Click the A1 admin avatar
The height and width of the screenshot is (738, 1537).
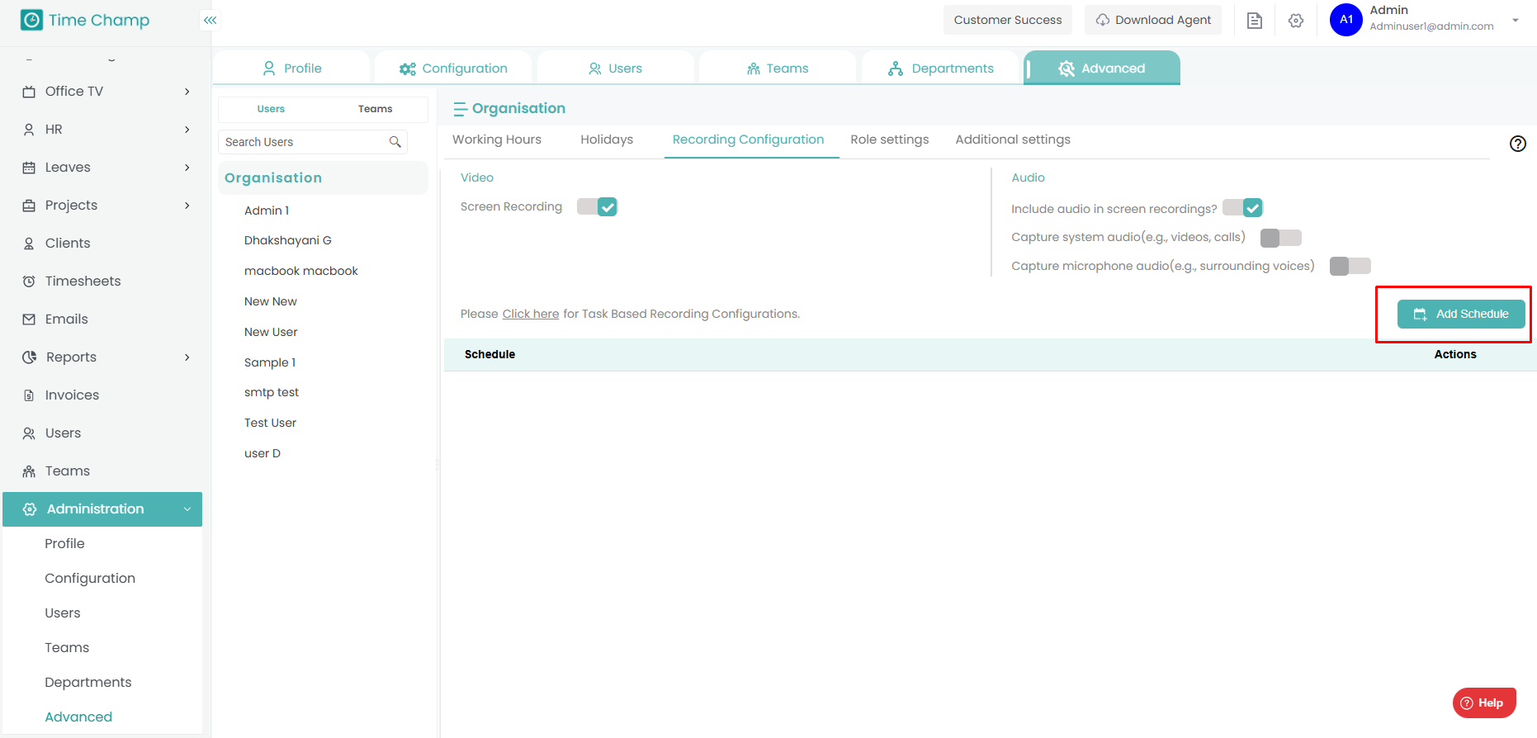coord(1345,20)
